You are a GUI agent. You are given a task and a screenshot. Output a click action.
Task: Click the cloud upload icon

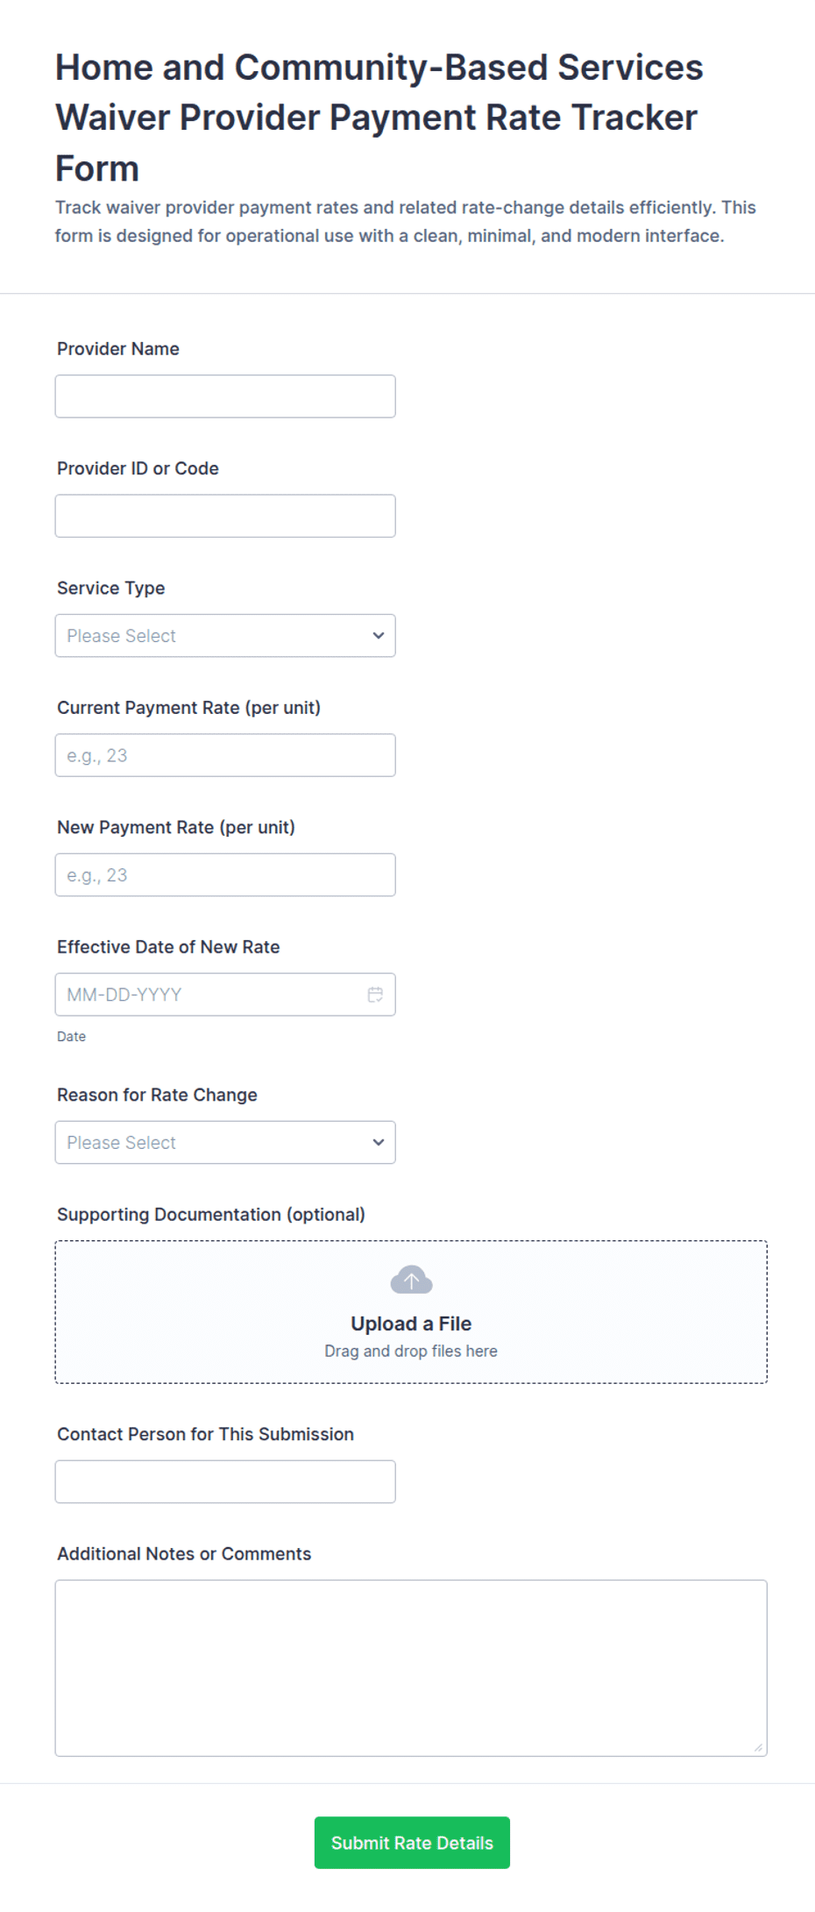[411, 1280]
